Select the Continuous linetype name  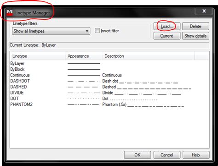click(x=20, y=75)
